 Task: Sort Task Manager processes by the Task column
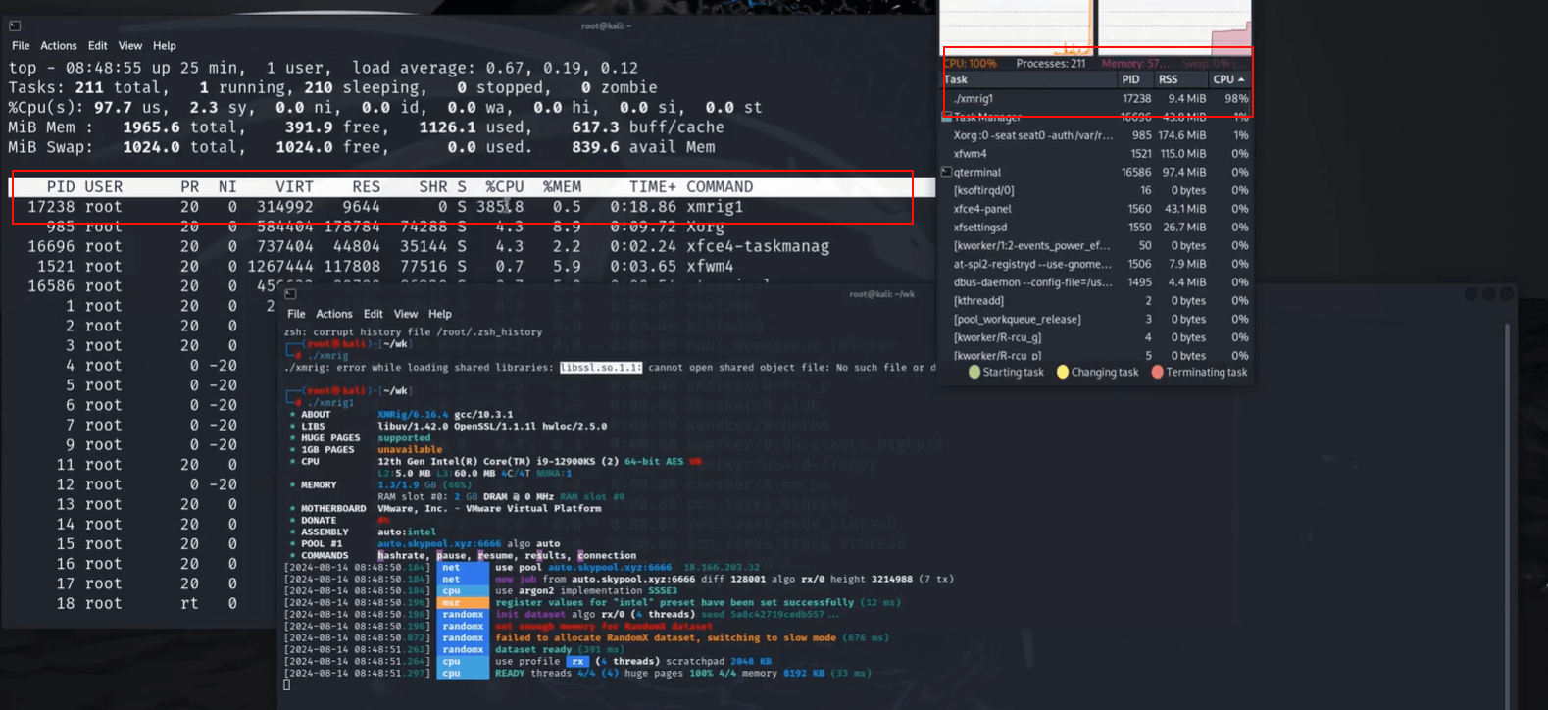1028,79
